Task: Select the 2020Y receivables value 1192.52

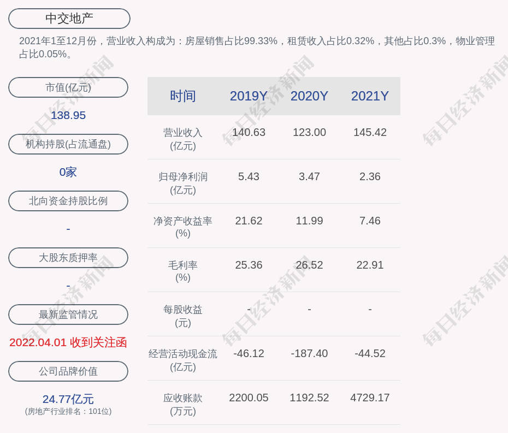Action: pos(309,398)
